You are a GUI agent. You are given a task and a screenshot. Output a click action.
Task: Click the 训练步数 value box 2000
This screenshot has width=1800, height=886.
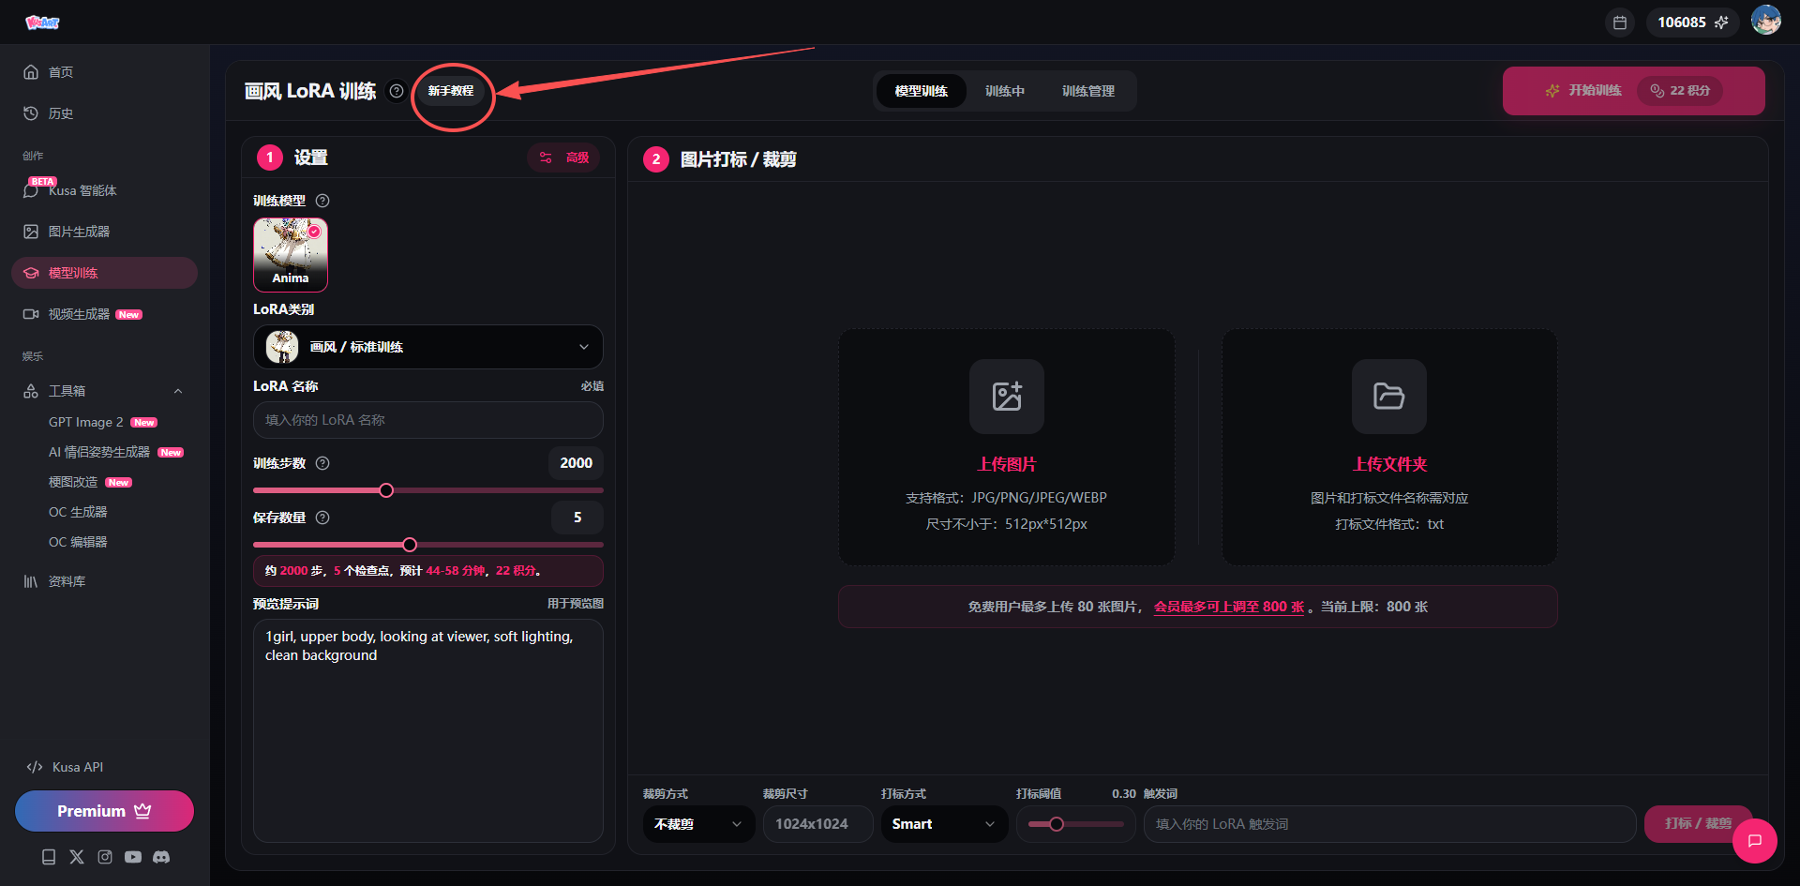pyautogui.click(x=576, y=463)
